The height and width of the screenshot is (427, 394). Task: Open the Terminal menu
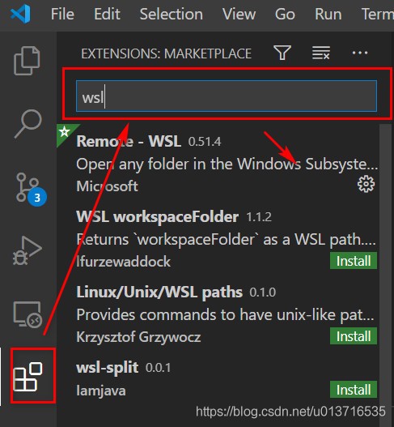point(377,14)
